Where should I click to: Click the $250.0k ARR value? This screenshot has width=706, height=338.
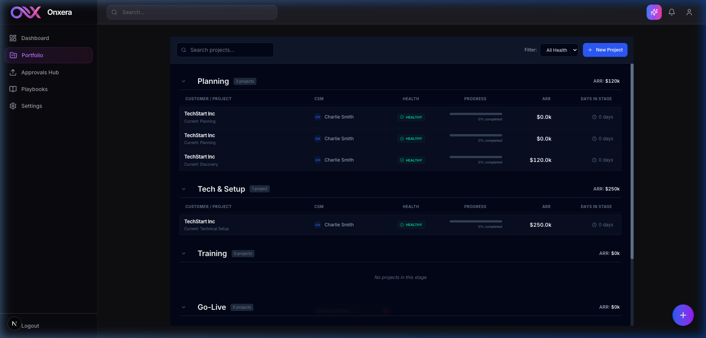(x=540, y=225)
